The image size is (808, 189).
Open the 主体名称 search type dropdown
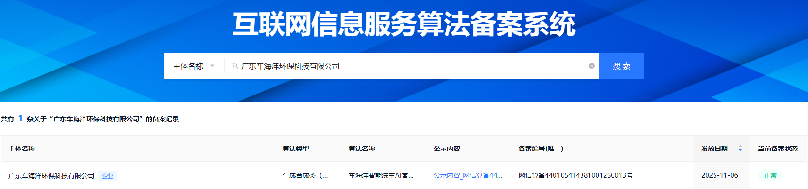point(194,66)
